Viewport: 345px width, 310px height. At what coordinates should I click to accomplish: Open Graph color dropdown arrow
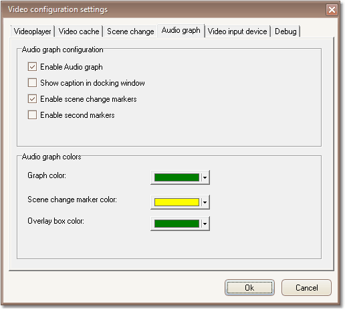point(205,177)
